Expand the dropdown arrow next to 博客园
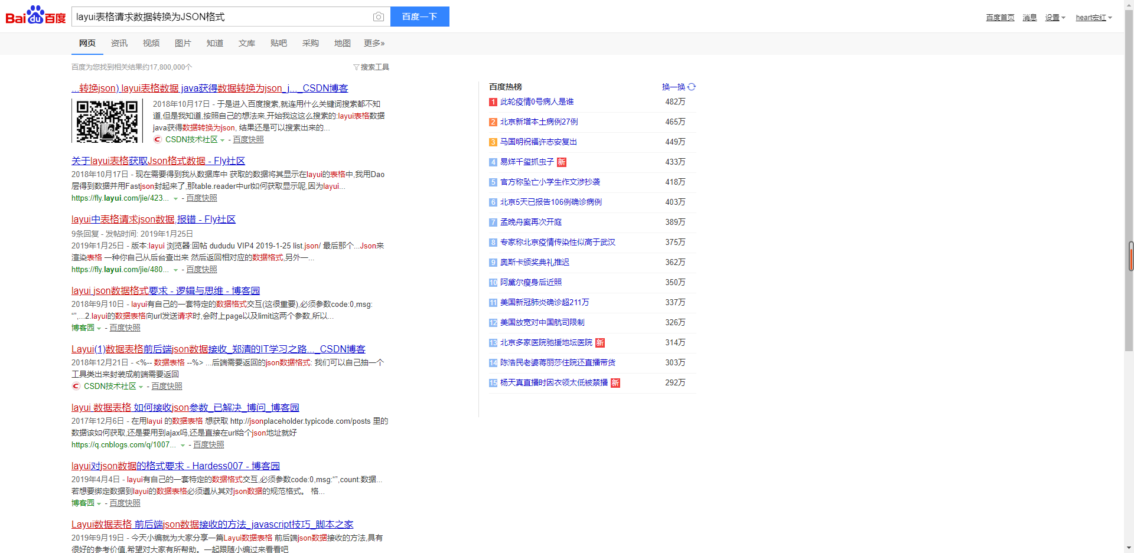 [98, 328]
